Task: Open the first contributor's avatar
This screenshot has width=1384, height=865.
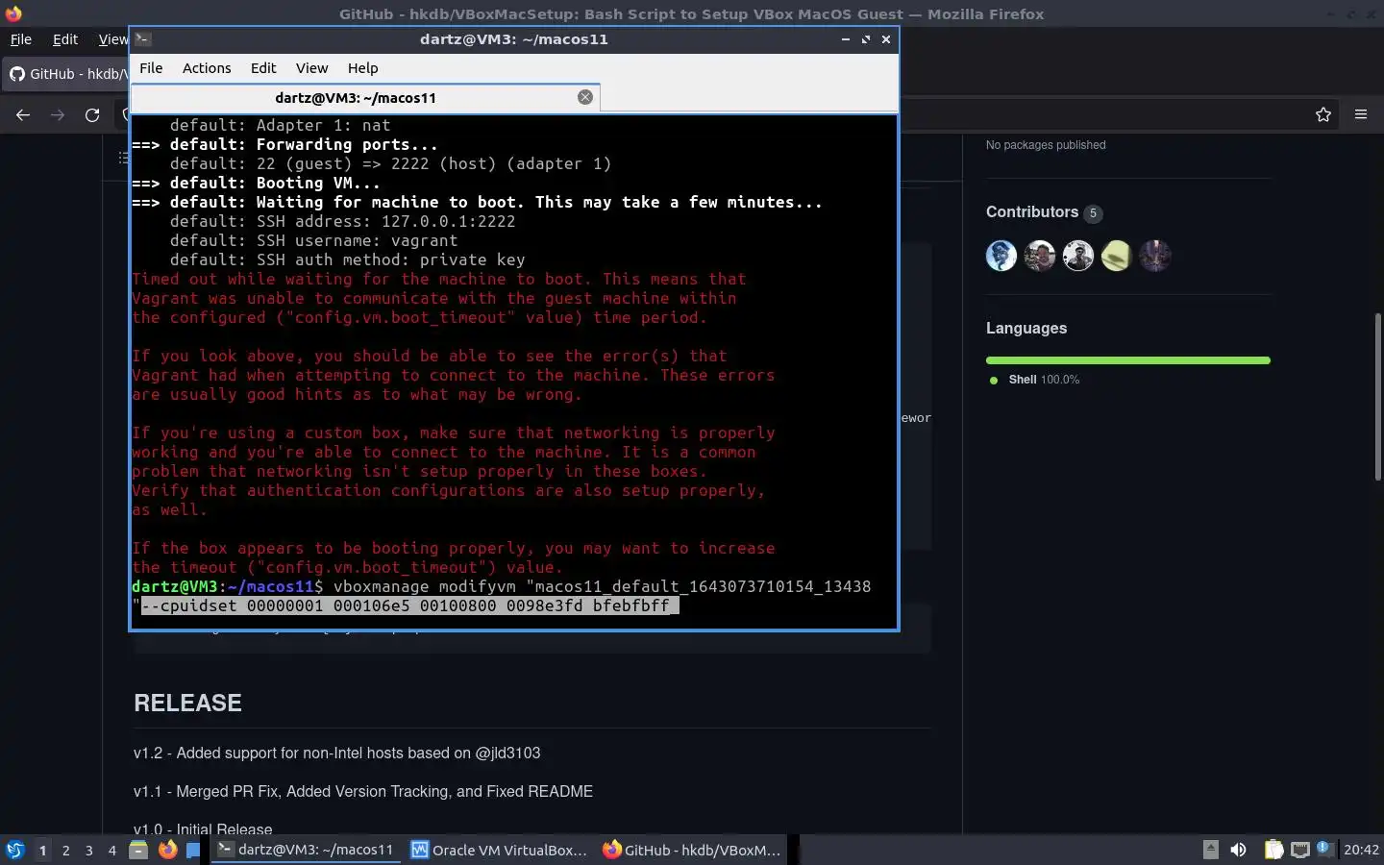Action: click(x=1001, y=256)
